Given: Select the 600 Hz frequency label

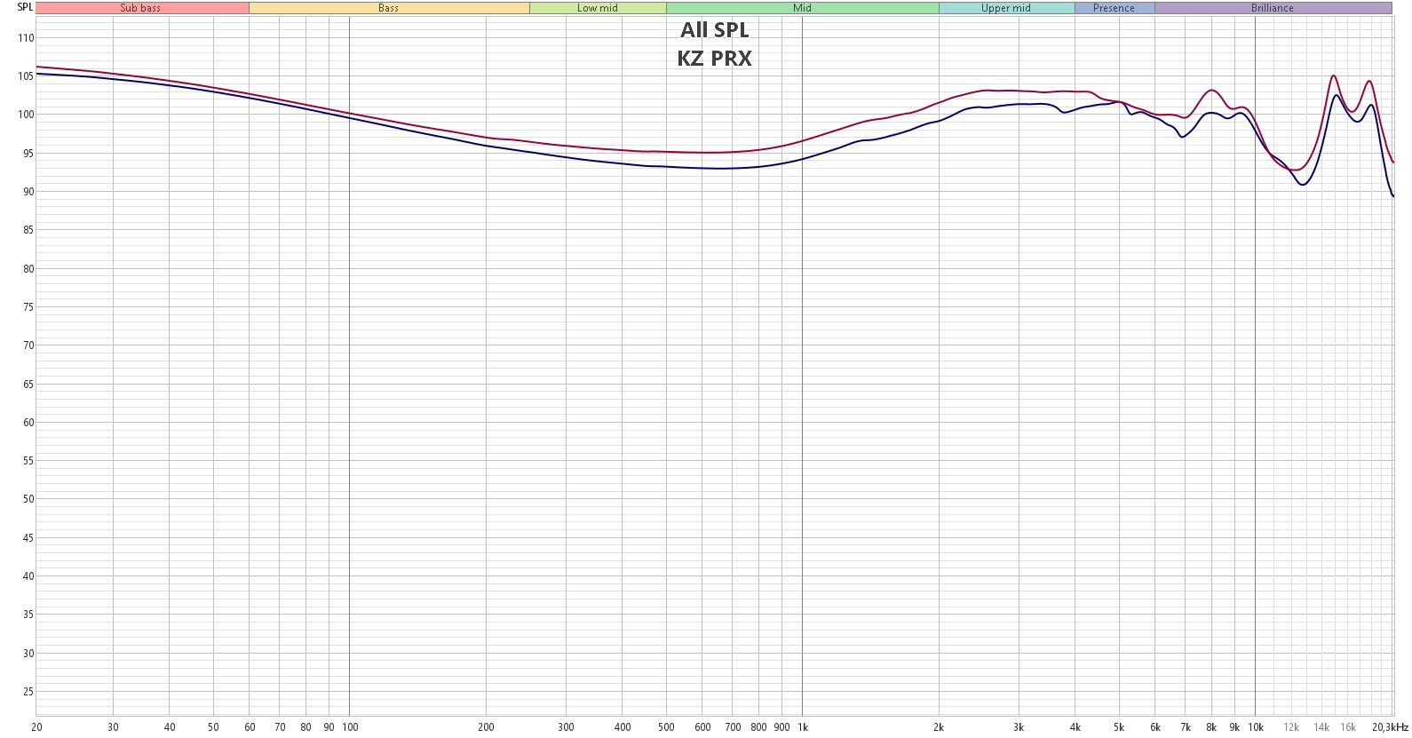Looking at the screenshot, I should pyautogui.click(x=702, y=727).
